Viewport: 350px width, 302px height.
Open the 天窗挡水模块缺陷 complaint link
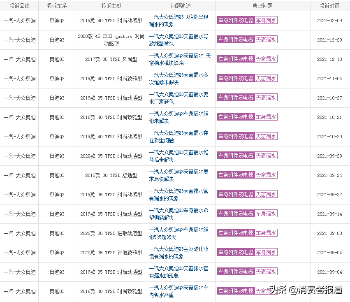pos(180,59)
